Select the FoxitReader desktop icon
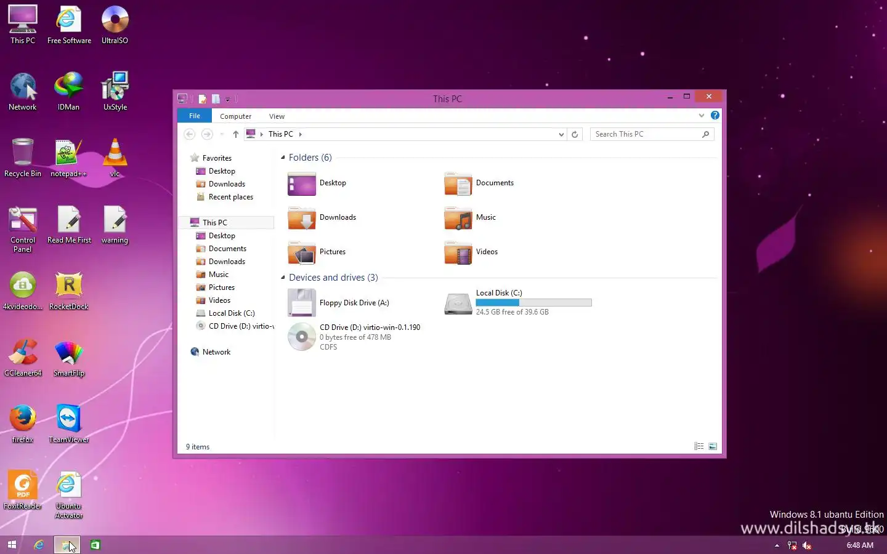Screen dimensions: 887x554 click(23, 490)
